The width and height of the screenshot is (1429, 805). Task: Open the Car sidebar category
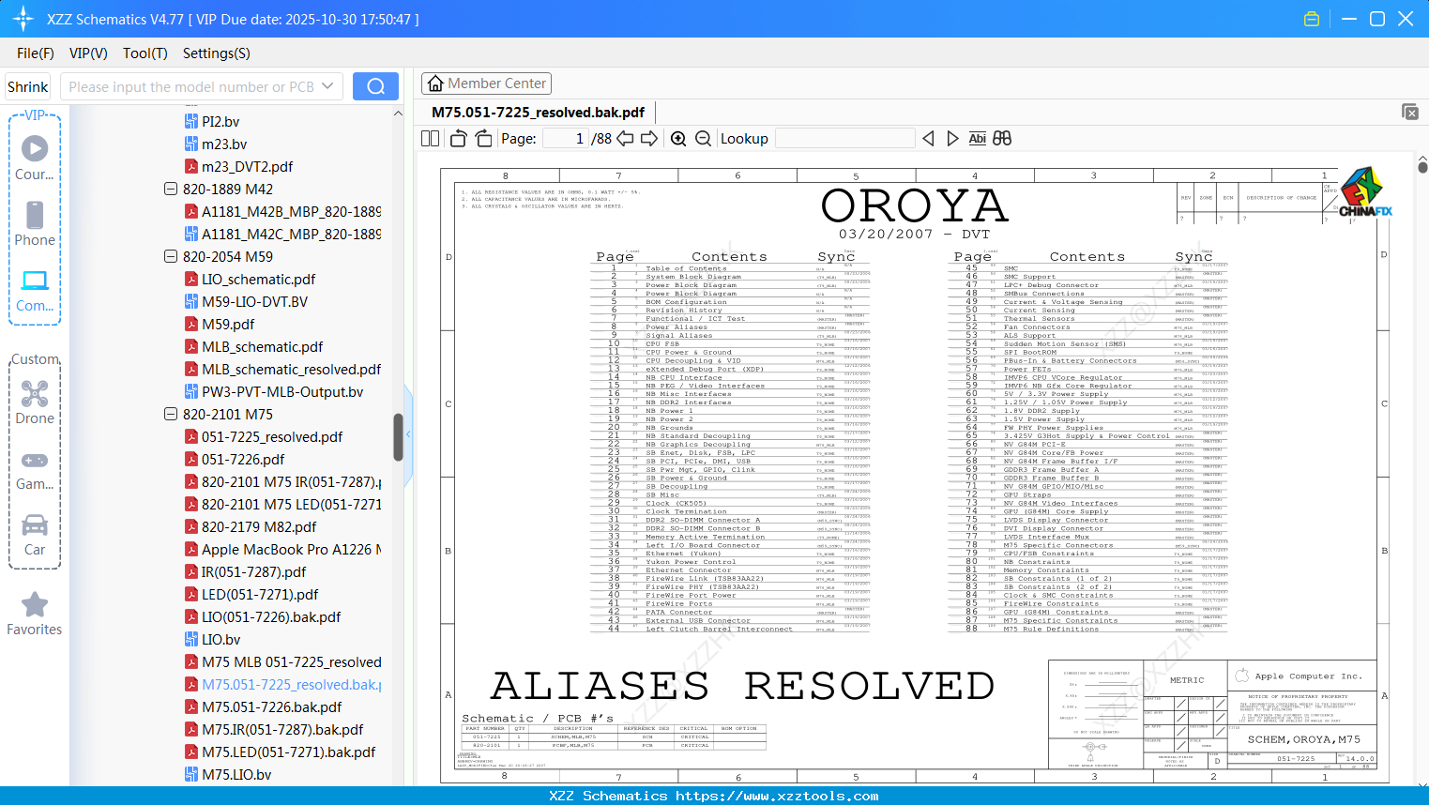tap(35, 535)
